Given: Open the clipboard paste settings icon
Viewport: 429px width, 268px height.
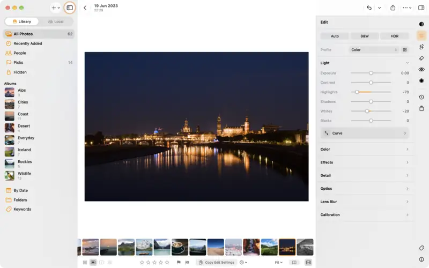Looking at the screenshot, I should coord(421,109).
